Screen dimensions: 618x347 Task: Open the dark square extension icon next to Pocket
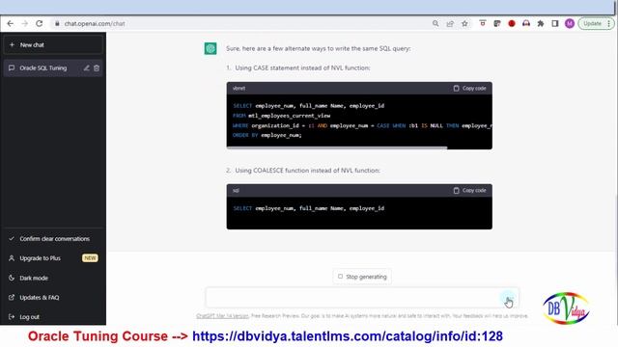497,23
